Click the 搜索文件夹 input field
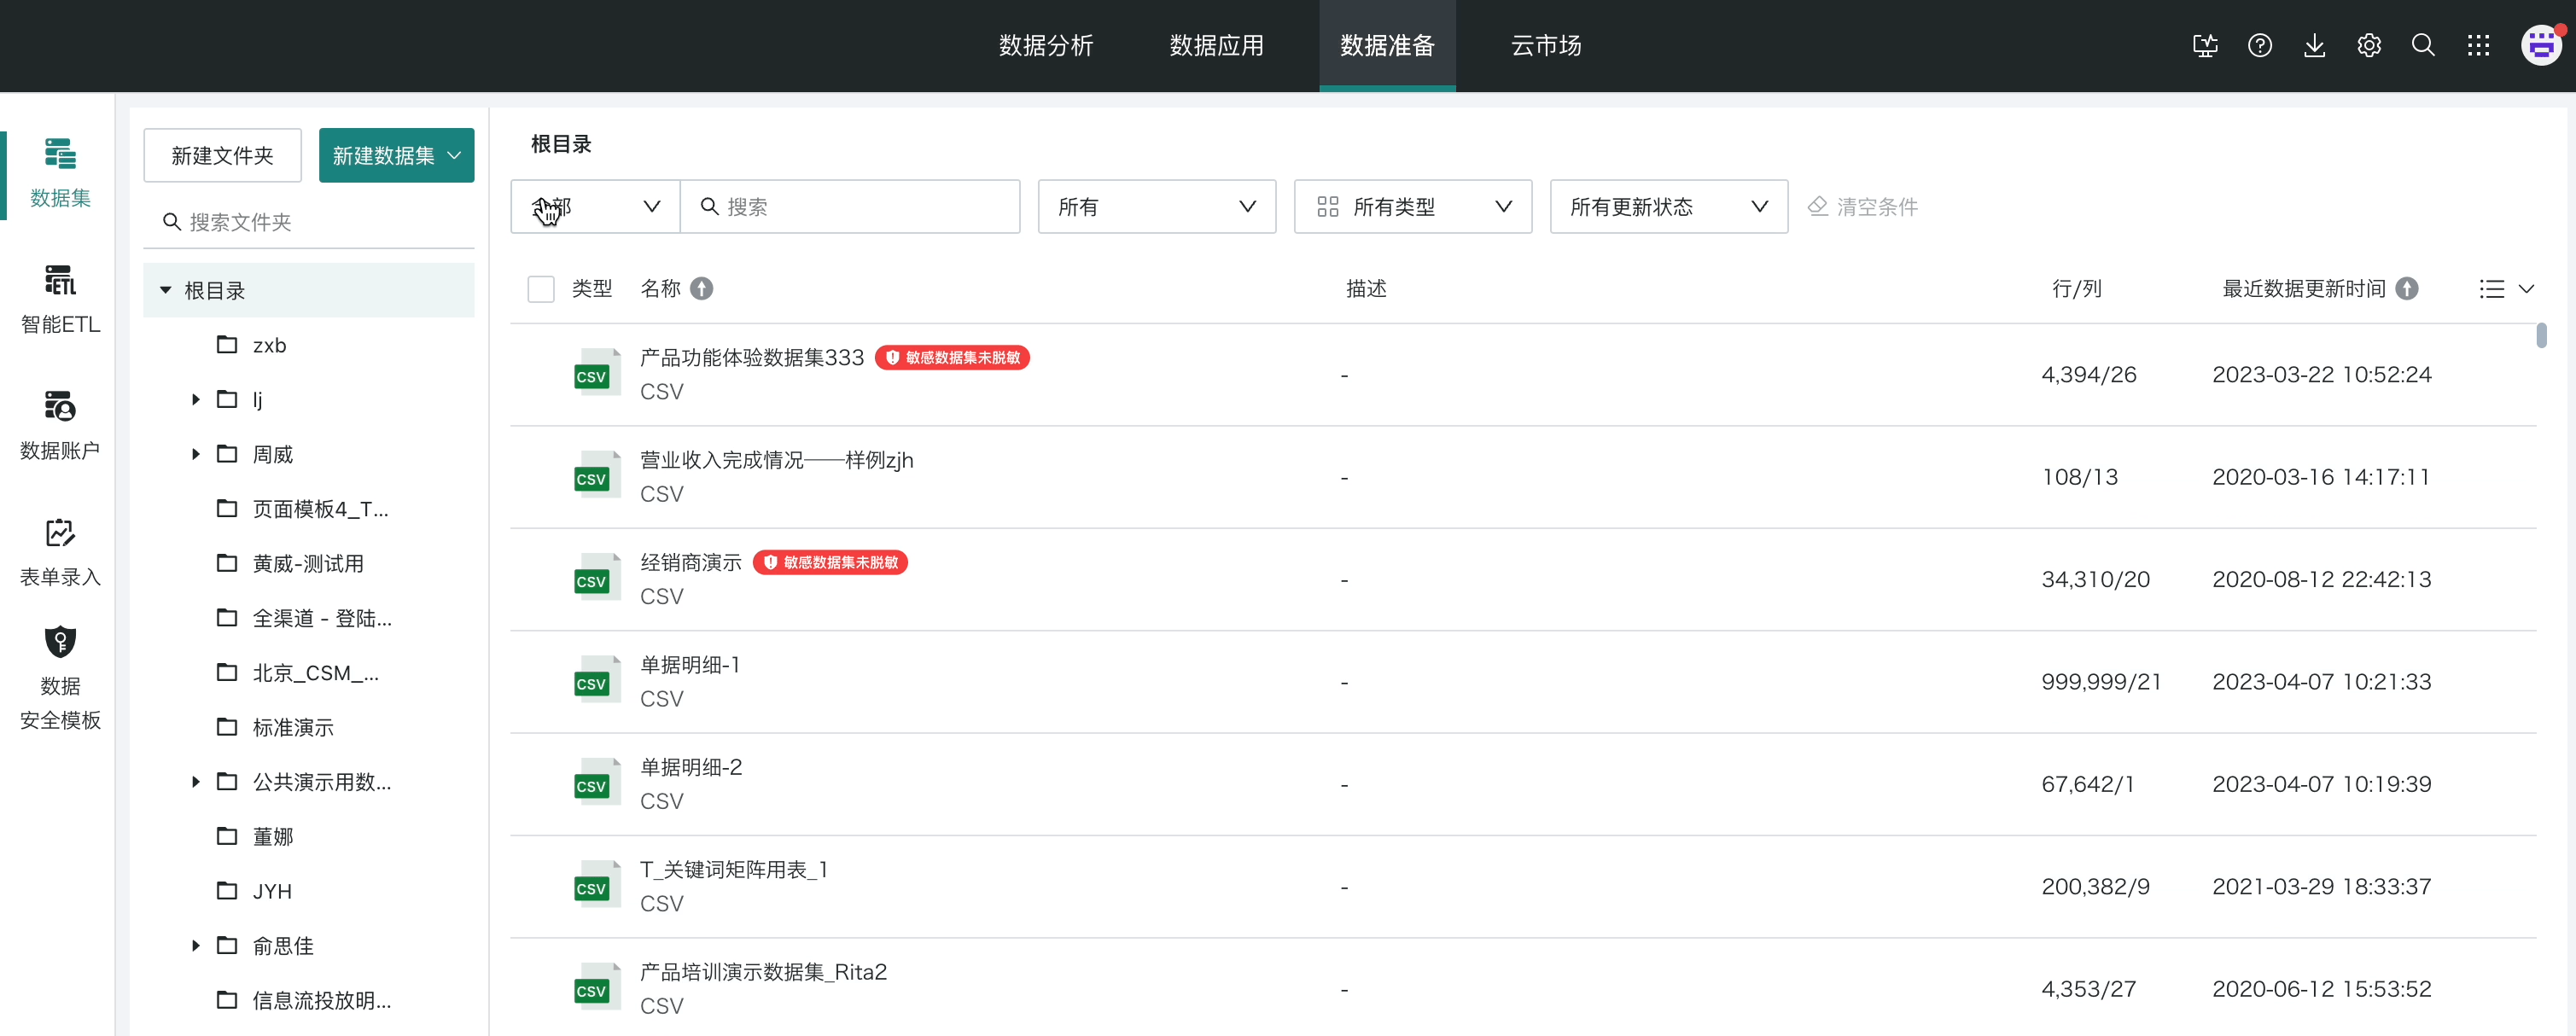Screen dimensions: 2576x1036 [320, 222]
